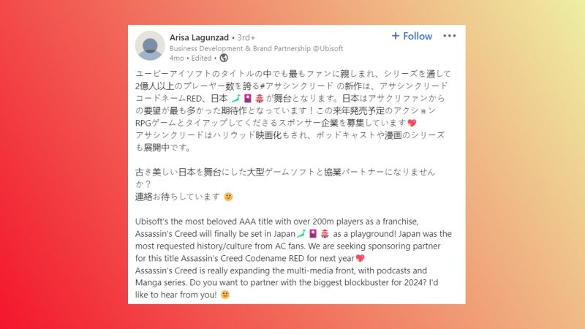Click heart emoji after 'for next year'

(360, 258)
